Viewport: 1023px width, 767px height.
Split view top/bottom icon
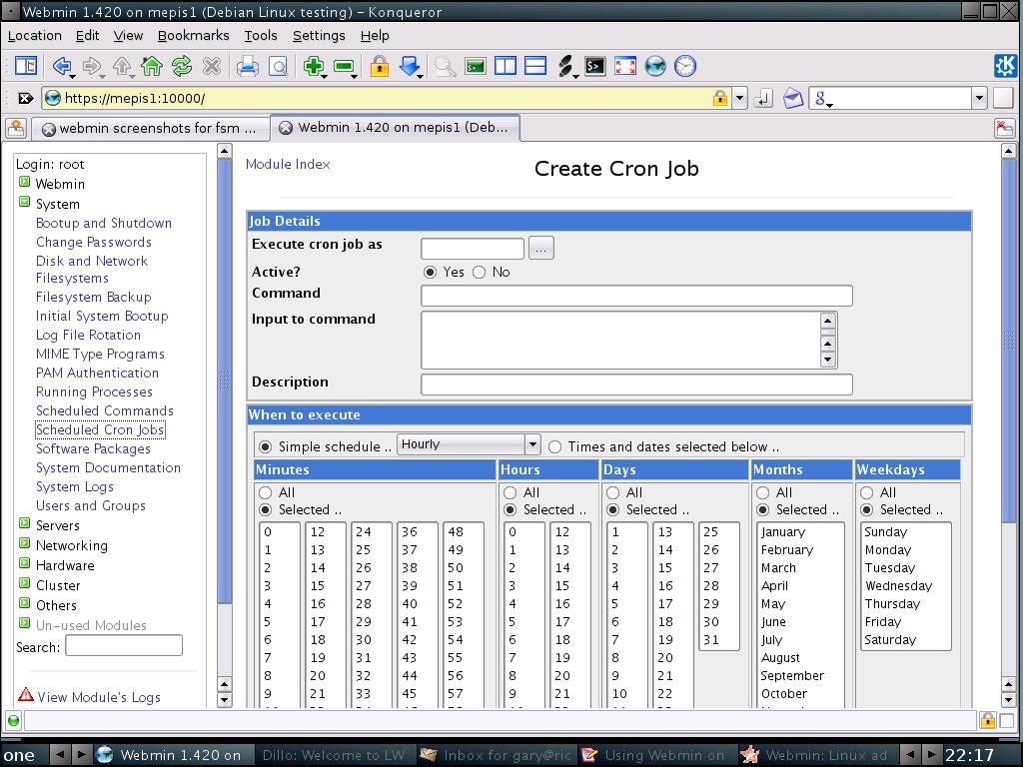click(535, 66)
